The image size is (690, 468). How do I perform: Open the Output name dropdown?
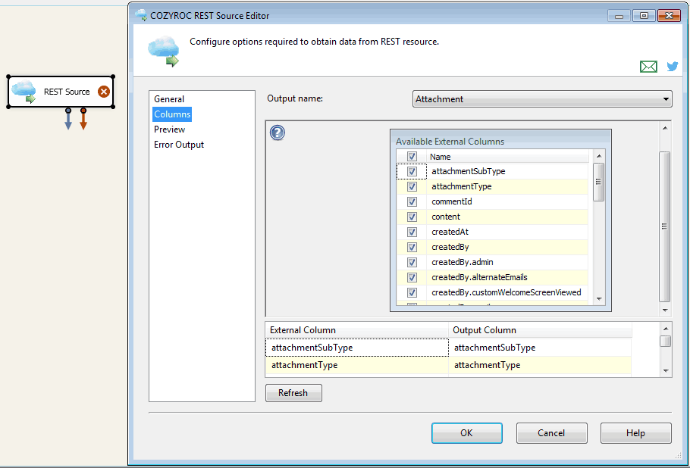542,99
